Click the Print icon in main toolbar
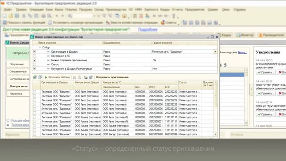Image resolution: width=286 pixels, height=161 pixels. (43, 16)
